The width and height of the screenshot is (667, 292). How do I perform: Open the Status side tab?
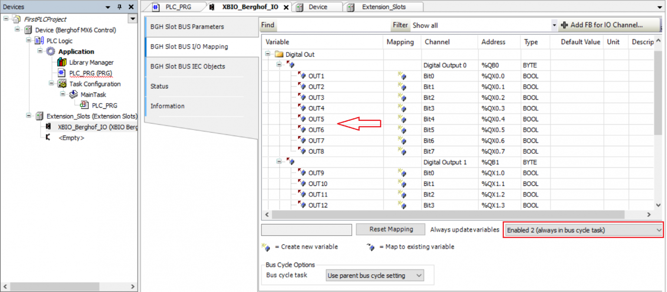[159, 86]
